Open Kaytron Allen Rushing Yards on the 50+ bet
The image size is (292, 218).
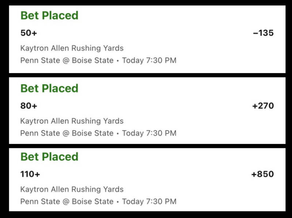(72, 48)
